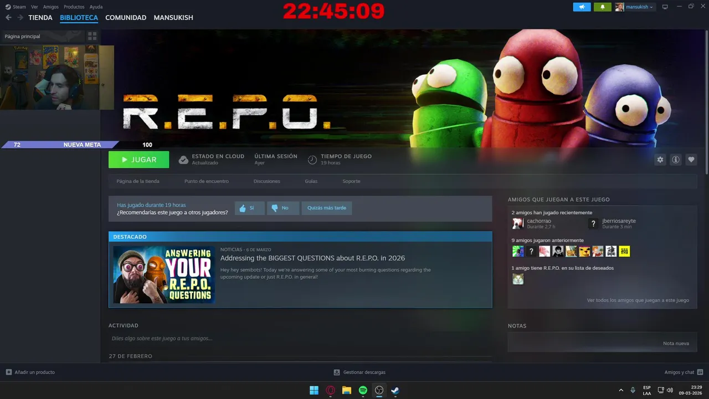Image resolution: width=709 pixels, height=399 pixels.
Task: Click the activity input field
Action: (x=300, y=338)
